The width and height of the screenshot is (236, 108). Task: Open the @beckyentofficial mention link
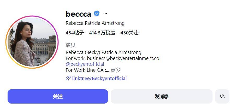pos(85,64)
